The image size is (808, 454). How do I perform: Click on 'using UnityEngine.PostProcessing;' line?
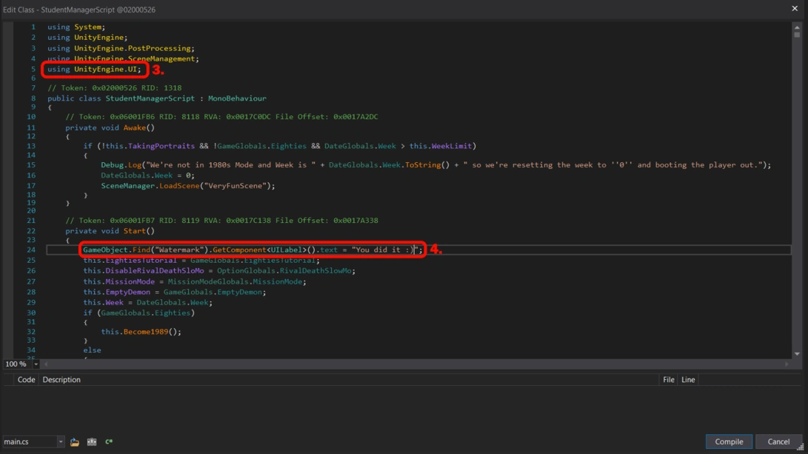[121, 48]
